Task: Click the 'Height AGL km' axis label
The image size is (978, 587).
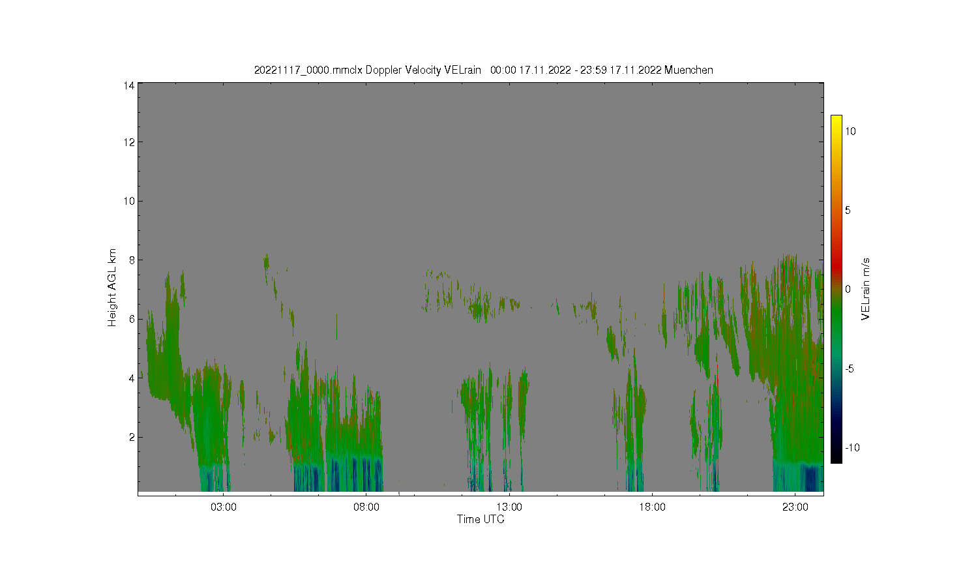Action: (x=112, y=288)
